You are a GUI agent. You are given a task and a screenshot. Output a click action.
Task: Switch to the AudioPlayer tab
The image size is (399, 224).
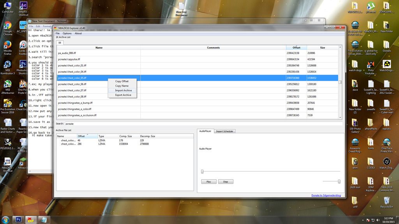(205, 131)
